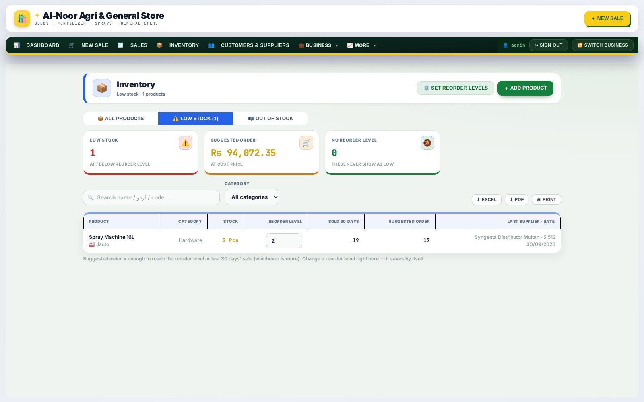Focus the product search field
The width and height of the screenshot is (644, 402).
tap(151, 197)
